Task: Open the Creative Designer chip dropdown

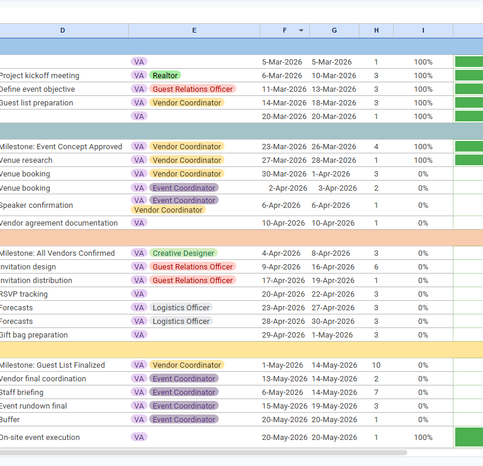Action: pyautogui.click(x=183, y=253)
